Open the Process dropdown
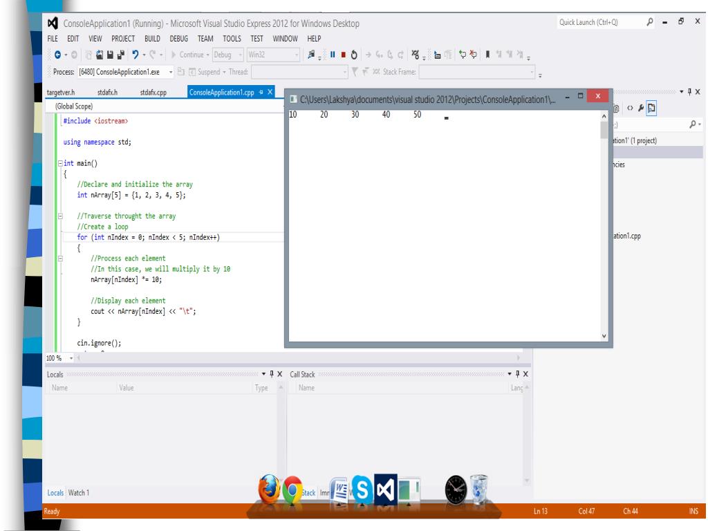This screenshot has width=708, height=531. 171,72
